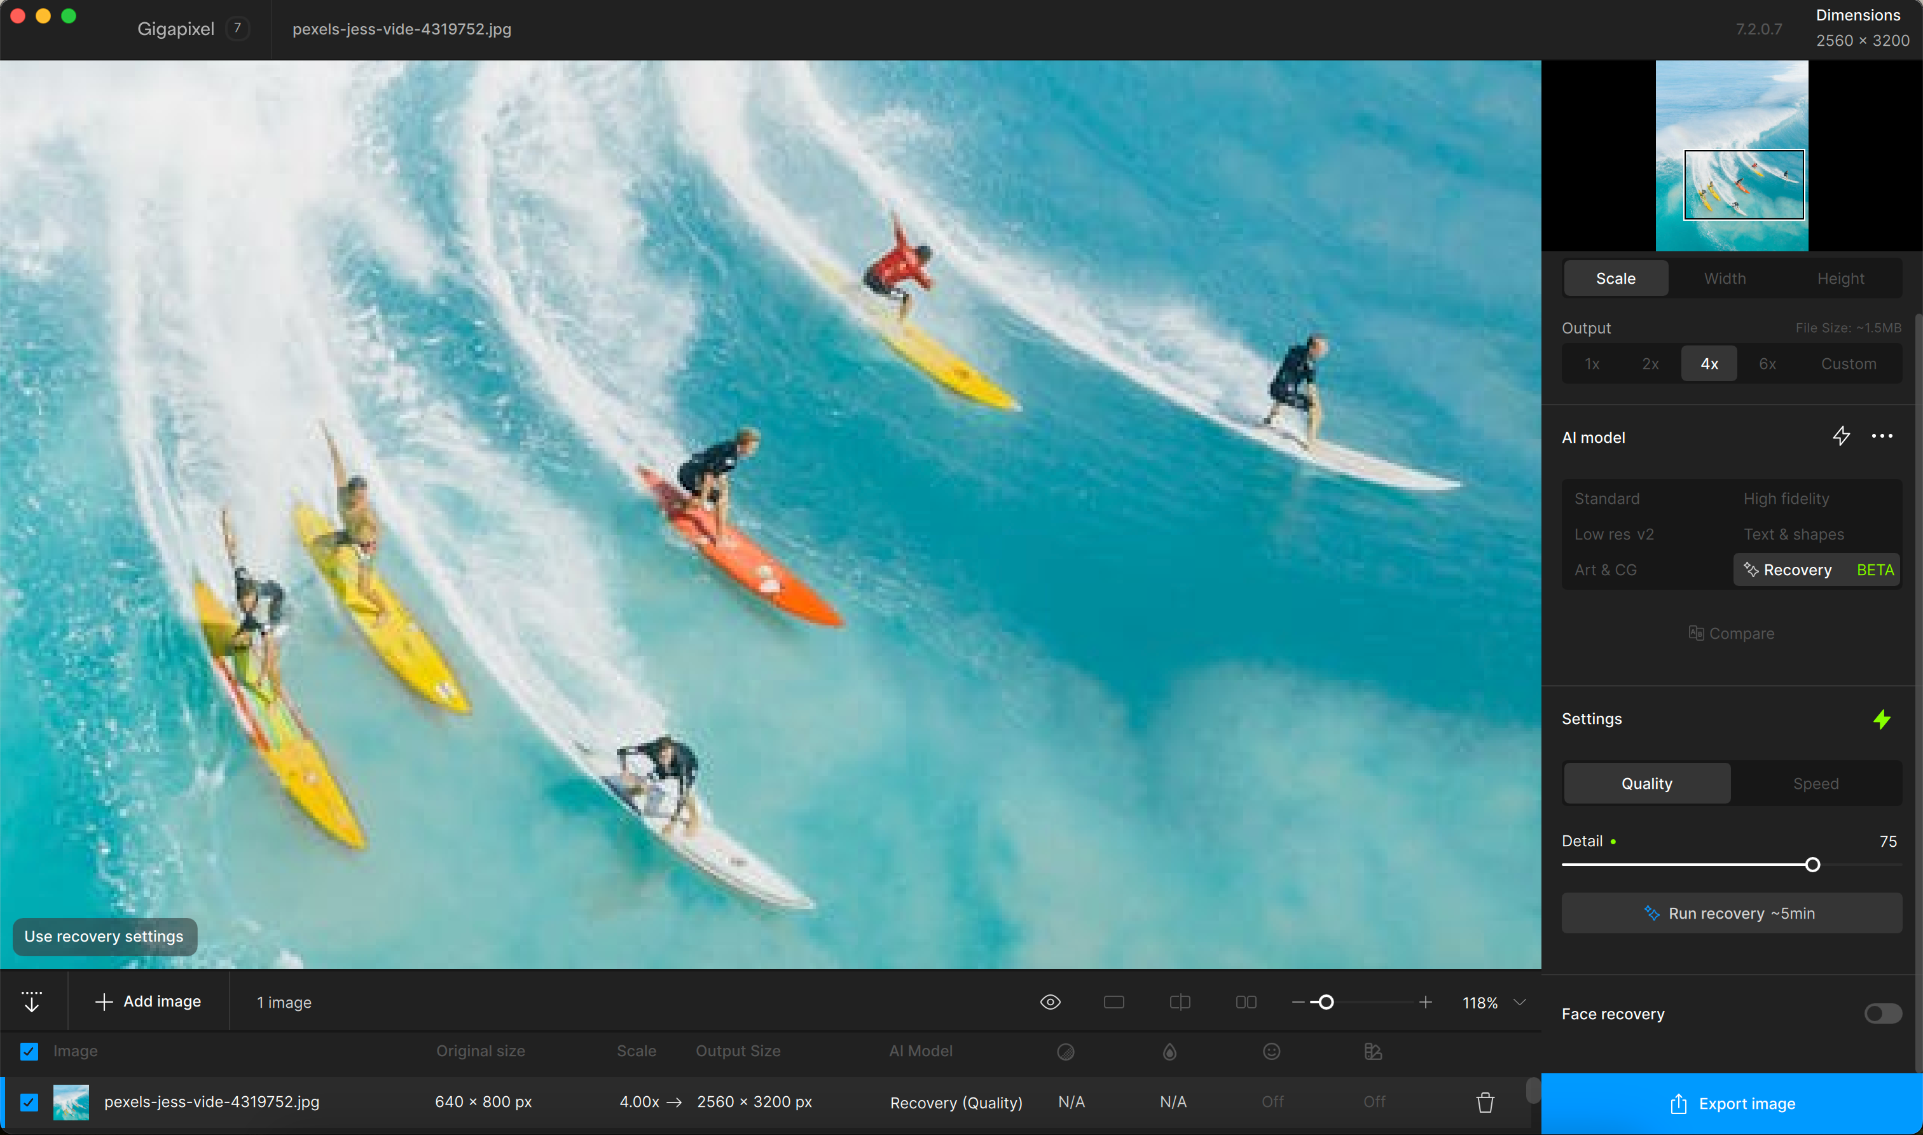
Task: Click the face recovery column header icon
Action: pyautogui.click(x=1271, y=1052)
